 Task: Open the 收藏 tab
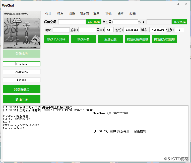133,14
